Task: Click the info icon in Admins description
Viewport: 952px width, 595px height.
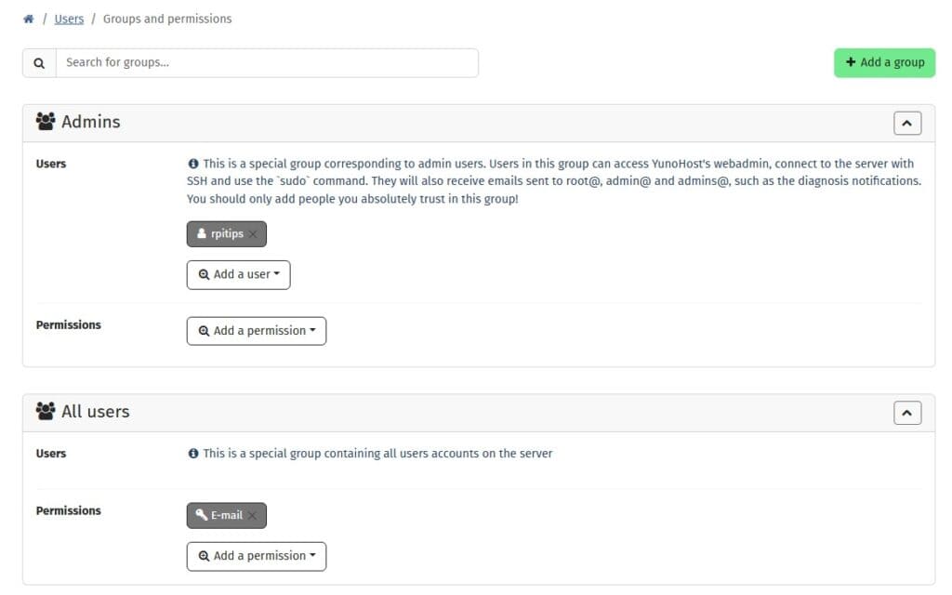Action: (x=193, y=164)
